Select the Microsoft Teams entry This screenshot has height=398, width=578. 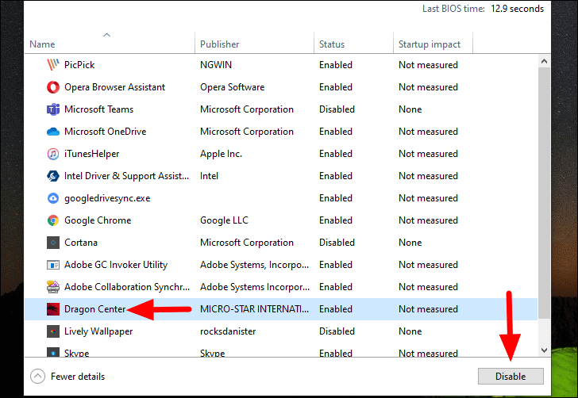click(98, 109)
